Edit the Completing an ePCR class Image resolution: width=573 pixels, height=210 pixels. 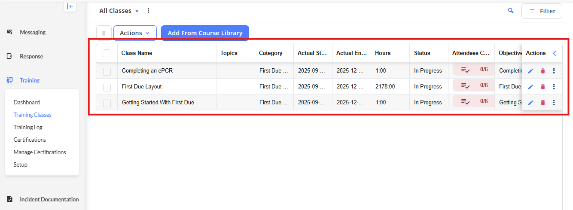point(530,71)
